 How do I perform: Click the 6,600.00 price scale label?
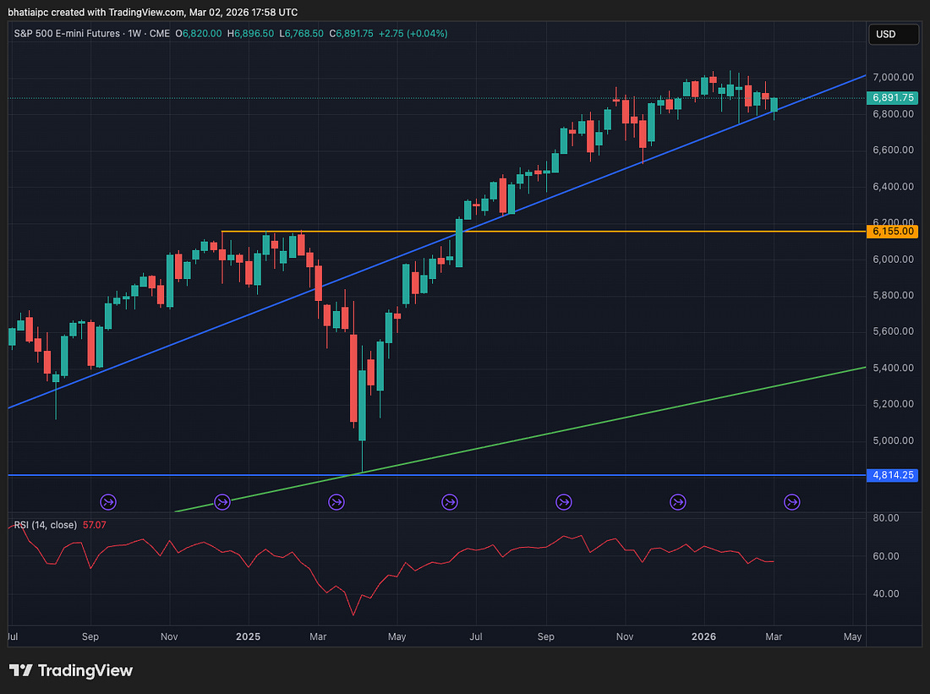click(x=893, y=150)
